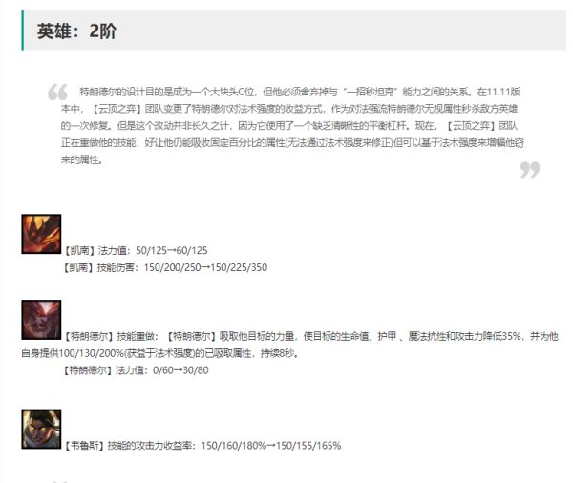Click the opening quotation mark icon
This screenshot has height=483, width=573.
click(x=57, y=92)
